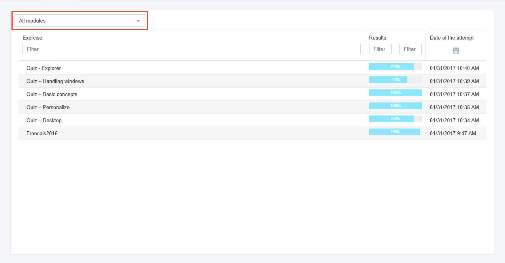The width and height of the screenshot is (505, 263).
Task: Open the Francais2016 exercise
Action: pyautogui.click(x=42, y=133)
